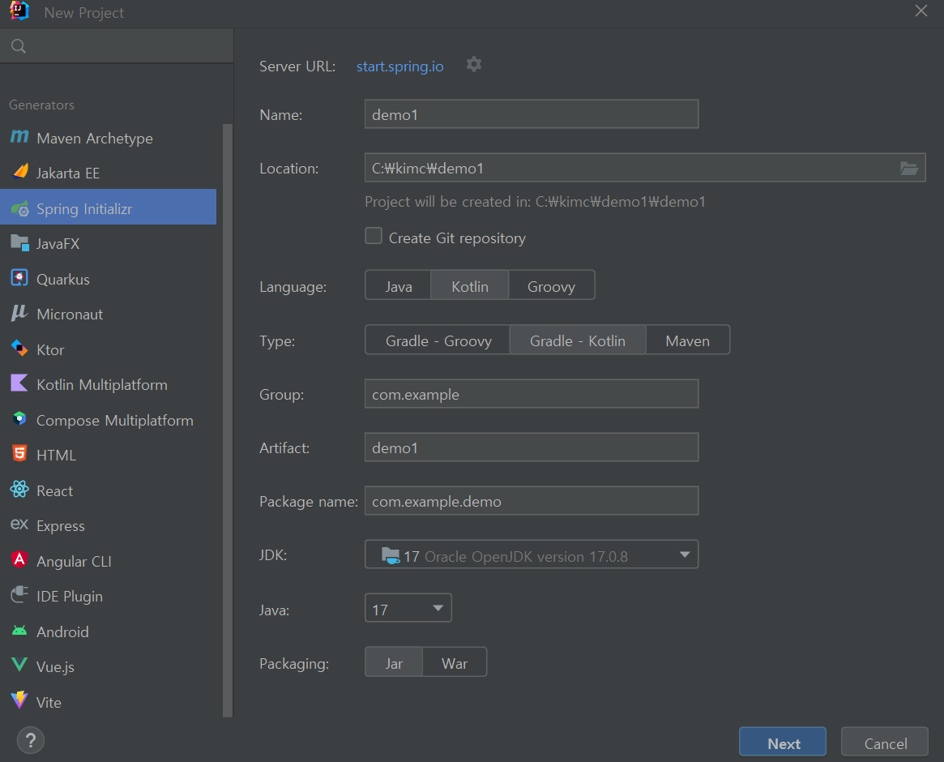The height and width of the screenshot is (762, 944).
Task: Select Jar packaging
Action: (394, 662)
